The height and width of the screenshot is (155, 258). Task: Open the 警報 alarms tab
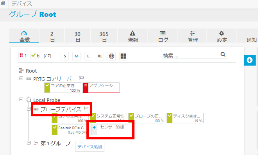pyautogui.click(x=133, y=36)
